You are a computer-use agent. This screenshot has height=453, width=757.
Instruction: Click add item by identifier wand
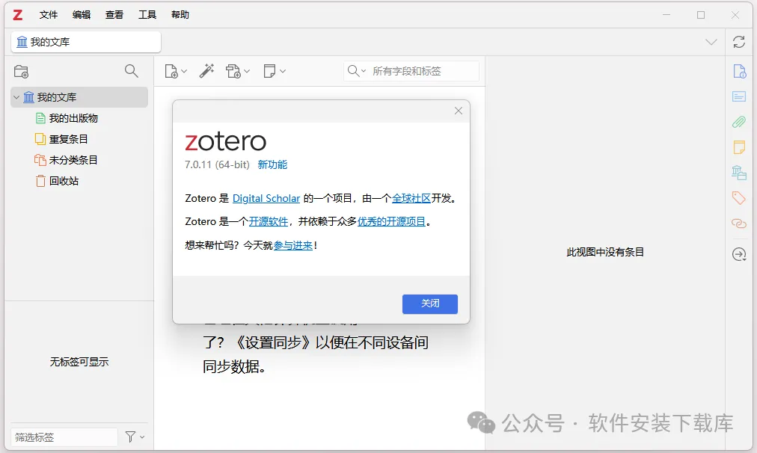[206, 71]
